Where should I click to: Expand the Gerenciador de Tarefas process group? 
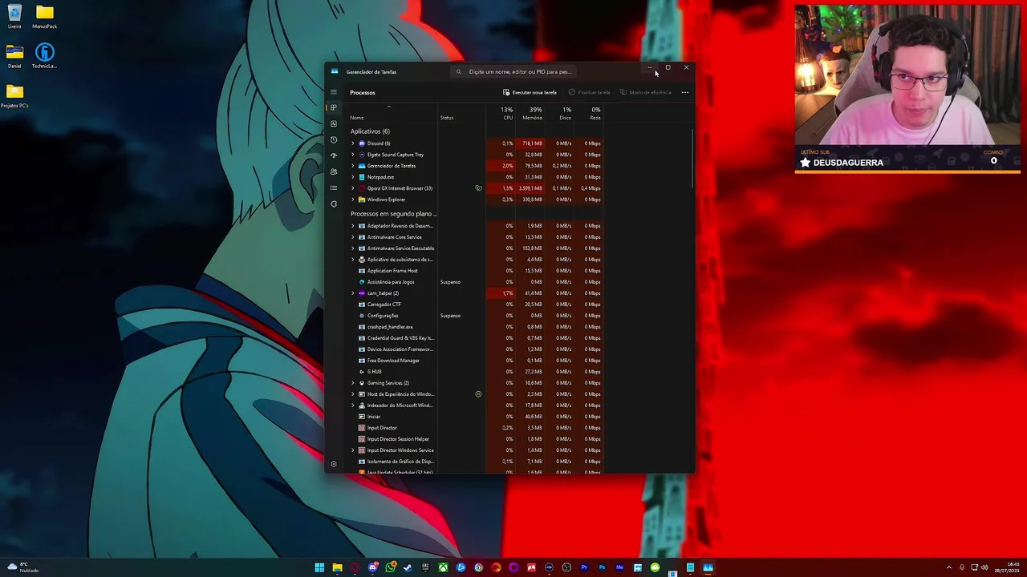coord(352,166)
